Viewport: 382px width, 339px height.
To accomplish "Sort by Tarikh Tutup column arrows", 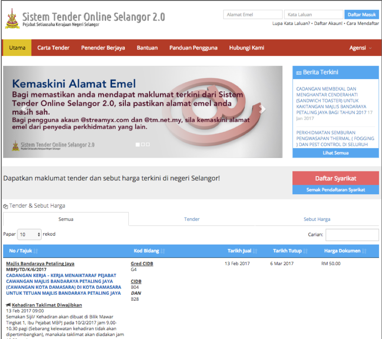I will point(305,251).
